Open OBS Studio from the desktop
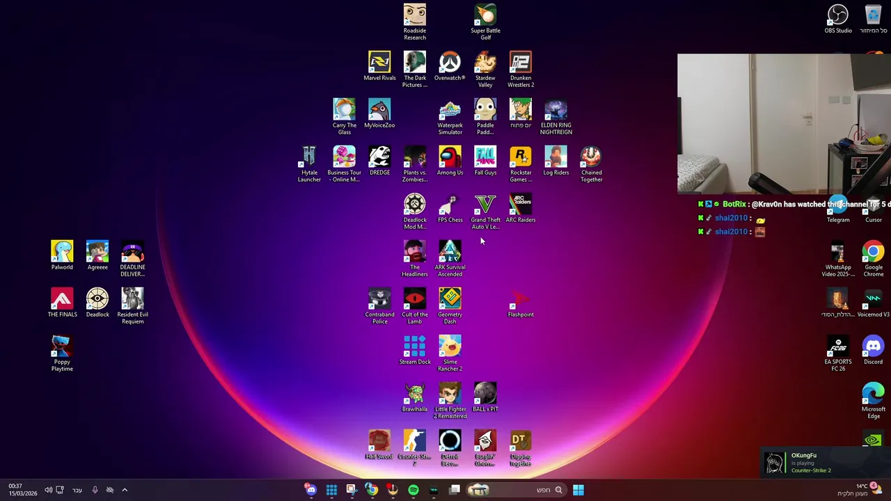Image resolution: width=891 pixels, height=501 pixels. [838, 19]
